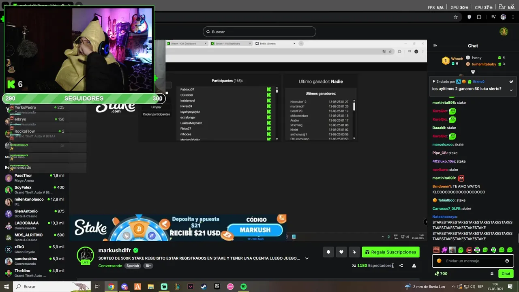The height and width of the screenshot is (292, 519).
Task: Click the 1180 Espectadores viewer count
Action: coord(372,266)
